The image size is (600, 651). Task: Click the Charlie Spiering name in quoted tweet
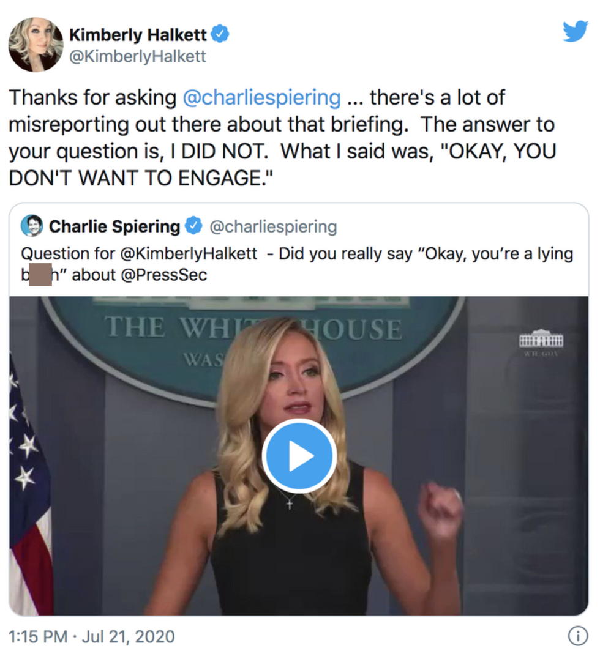(114, 226)
